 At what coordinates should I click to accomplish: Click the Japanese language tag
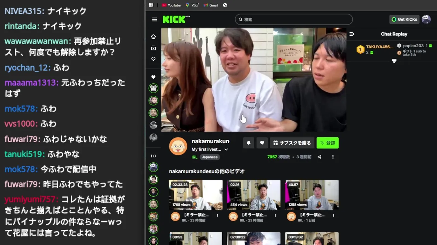210,157
